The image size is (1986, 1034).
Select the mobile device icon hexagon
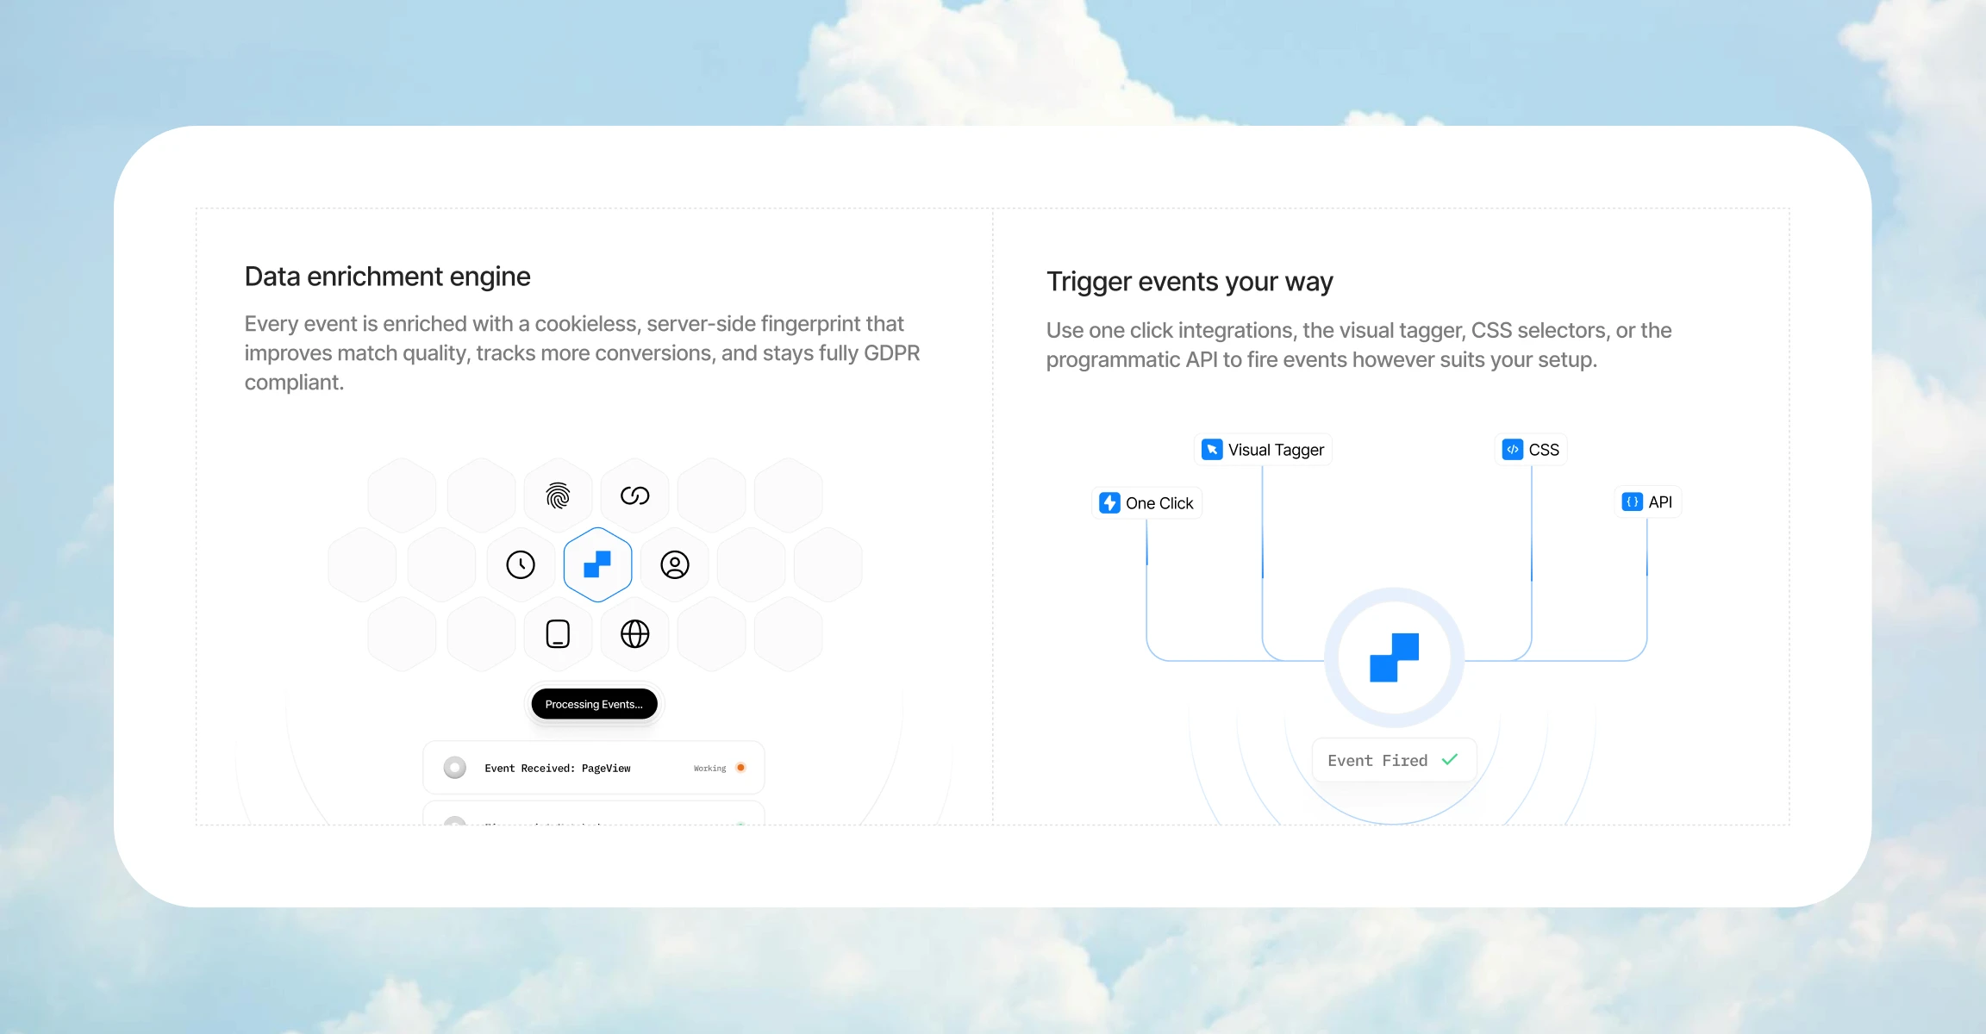click(557, 633)
